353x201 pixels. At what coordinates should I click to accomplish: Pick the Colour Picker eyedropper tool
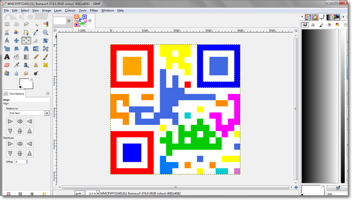(36, 32)
